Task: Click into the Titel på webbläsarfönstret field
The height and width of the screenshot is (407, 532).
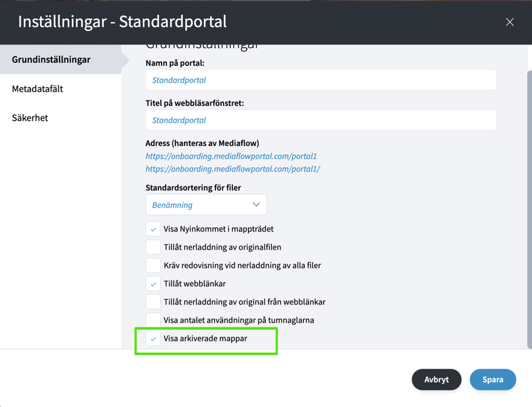Action: click(x=321, y=120)
